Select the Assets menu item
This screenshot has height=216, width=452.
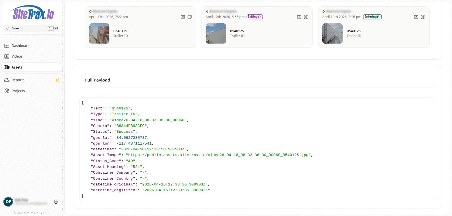32,67
